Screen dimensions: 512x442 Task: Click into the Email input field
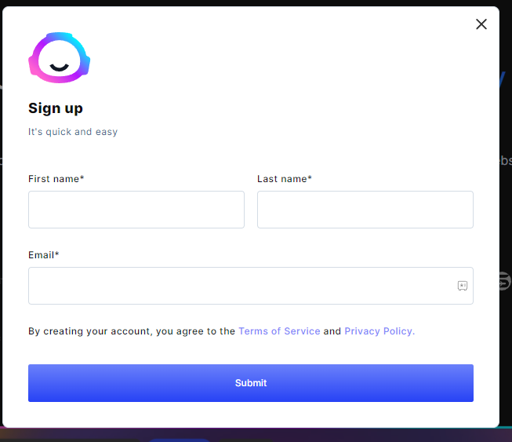point(250,286)
